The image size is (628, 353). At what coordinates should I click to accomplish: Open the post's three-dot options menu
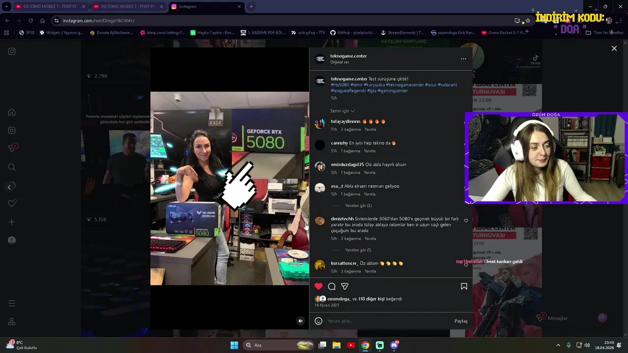(x=463, y=59)
